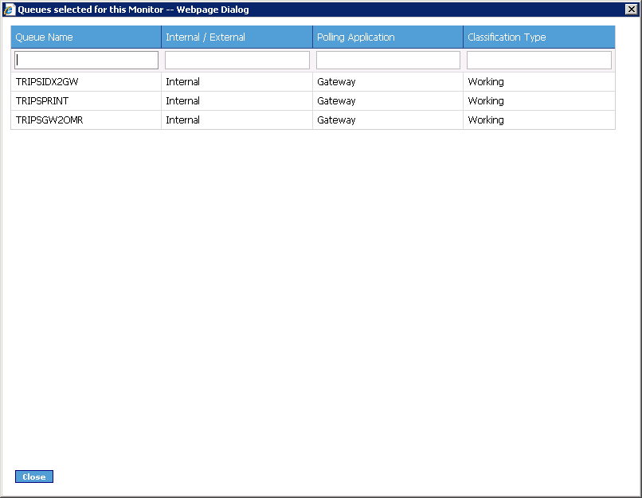Select the TRIPSIDX2GW queue name cell
Screen dimensions: 642x498
tap(86, 82)
